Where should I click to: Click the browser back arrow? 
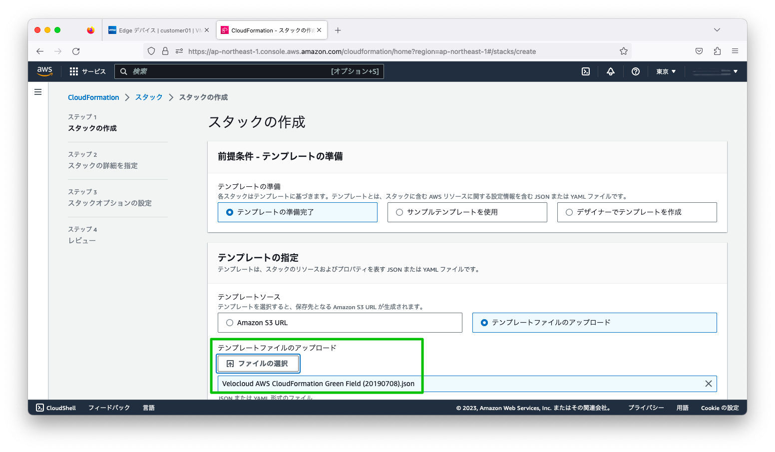click(40, 51)
